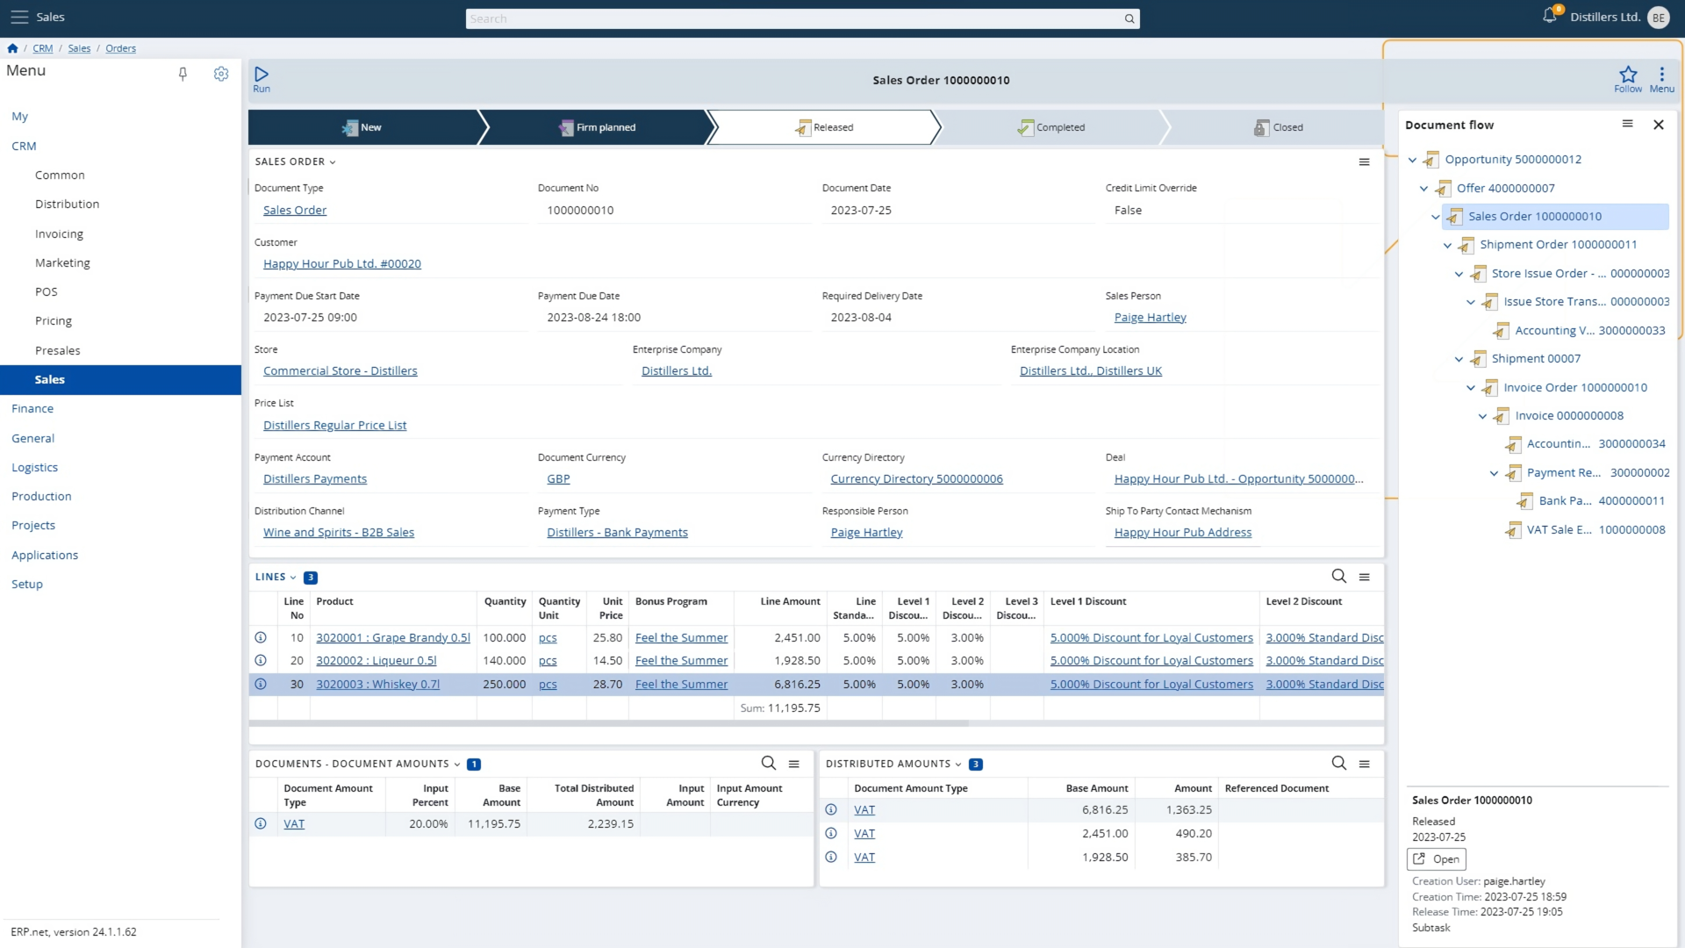This screenshot has height=948, width=1685.
Task: Open the Menu panel settings gear
Action: tap(221, 74)
